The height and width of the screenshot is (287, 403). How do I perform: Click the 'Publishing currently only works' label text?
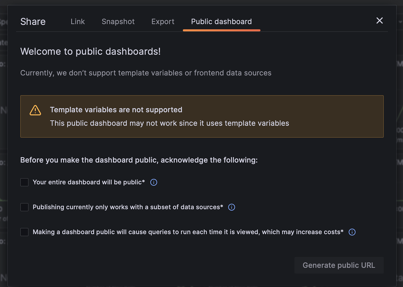[x=128, y=207]
